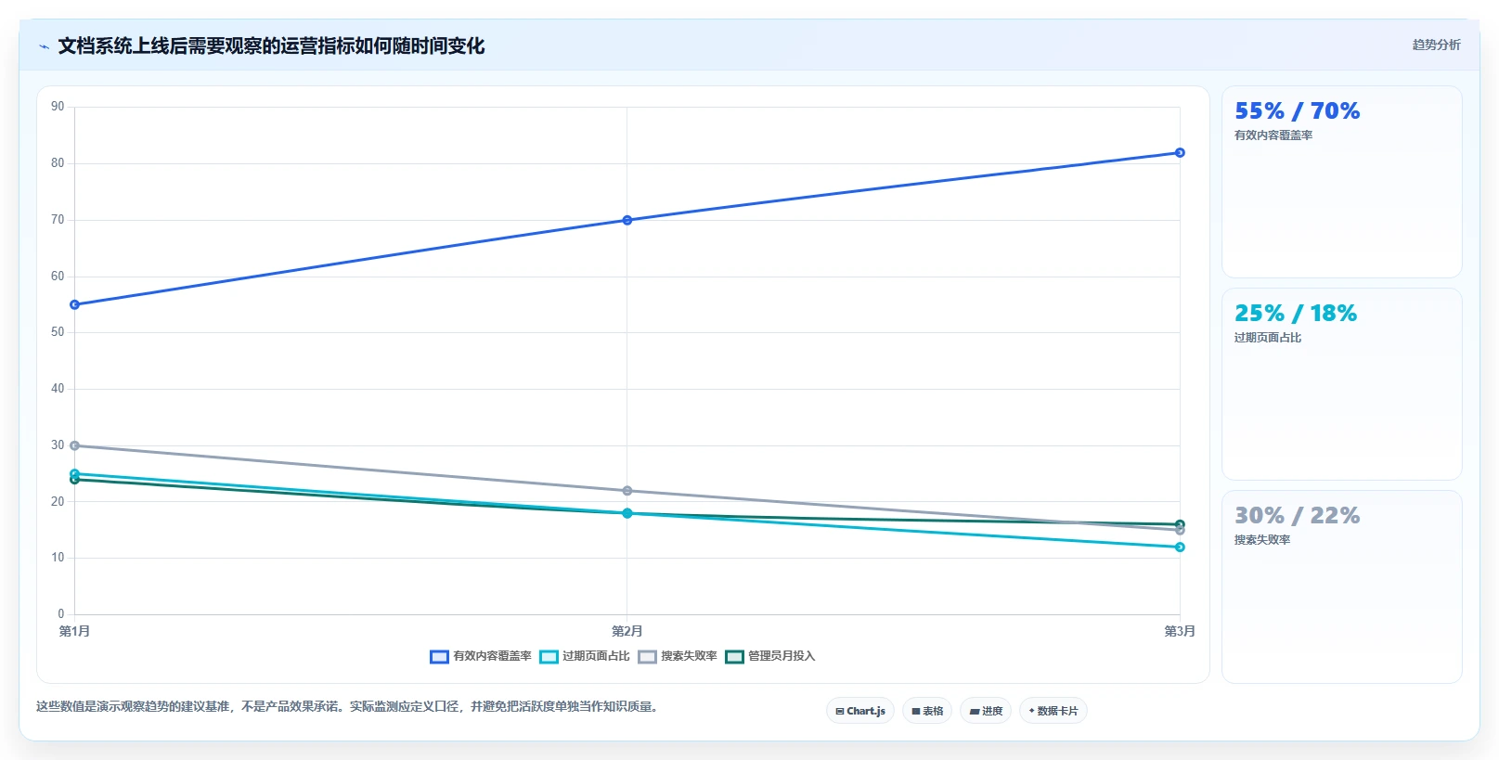Click the gray data point at 第2月 (22)
This screenshot has width=1499, height=760.
click(627, 491)
